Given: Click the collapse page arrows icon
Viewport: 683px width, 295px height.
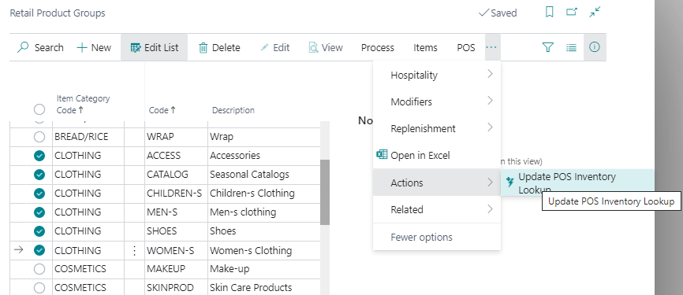Looking at the screenshot, I should (595, 12).
